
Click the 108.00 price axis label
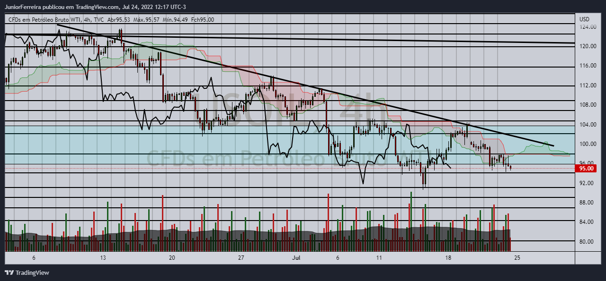click(587, 105)
